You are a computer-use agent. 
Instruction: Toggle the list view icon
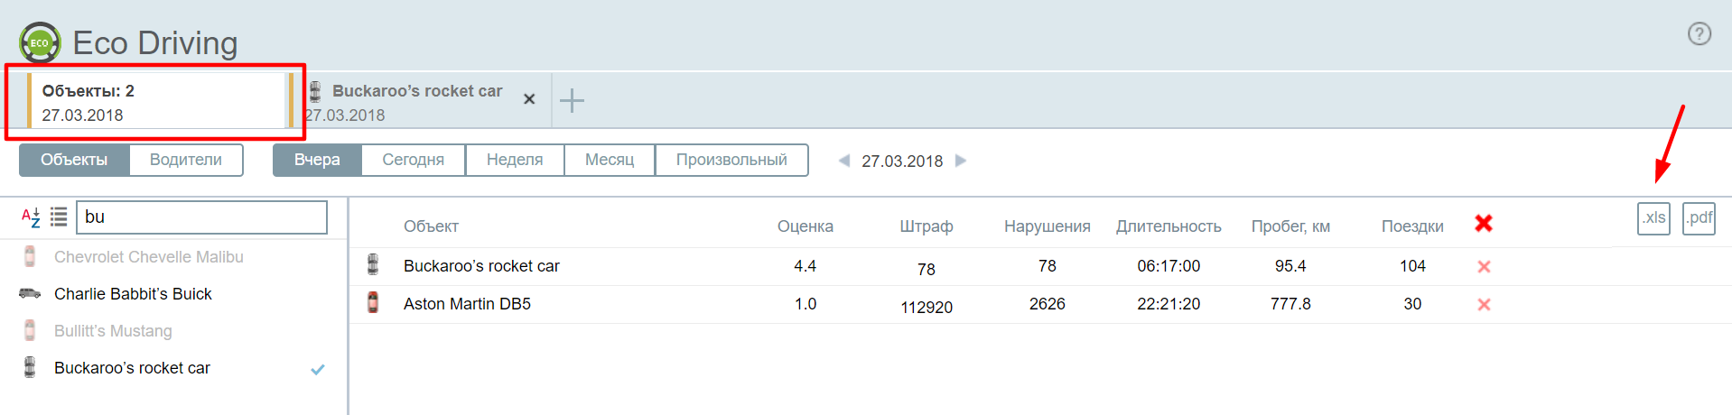click(x=59, y=217)
